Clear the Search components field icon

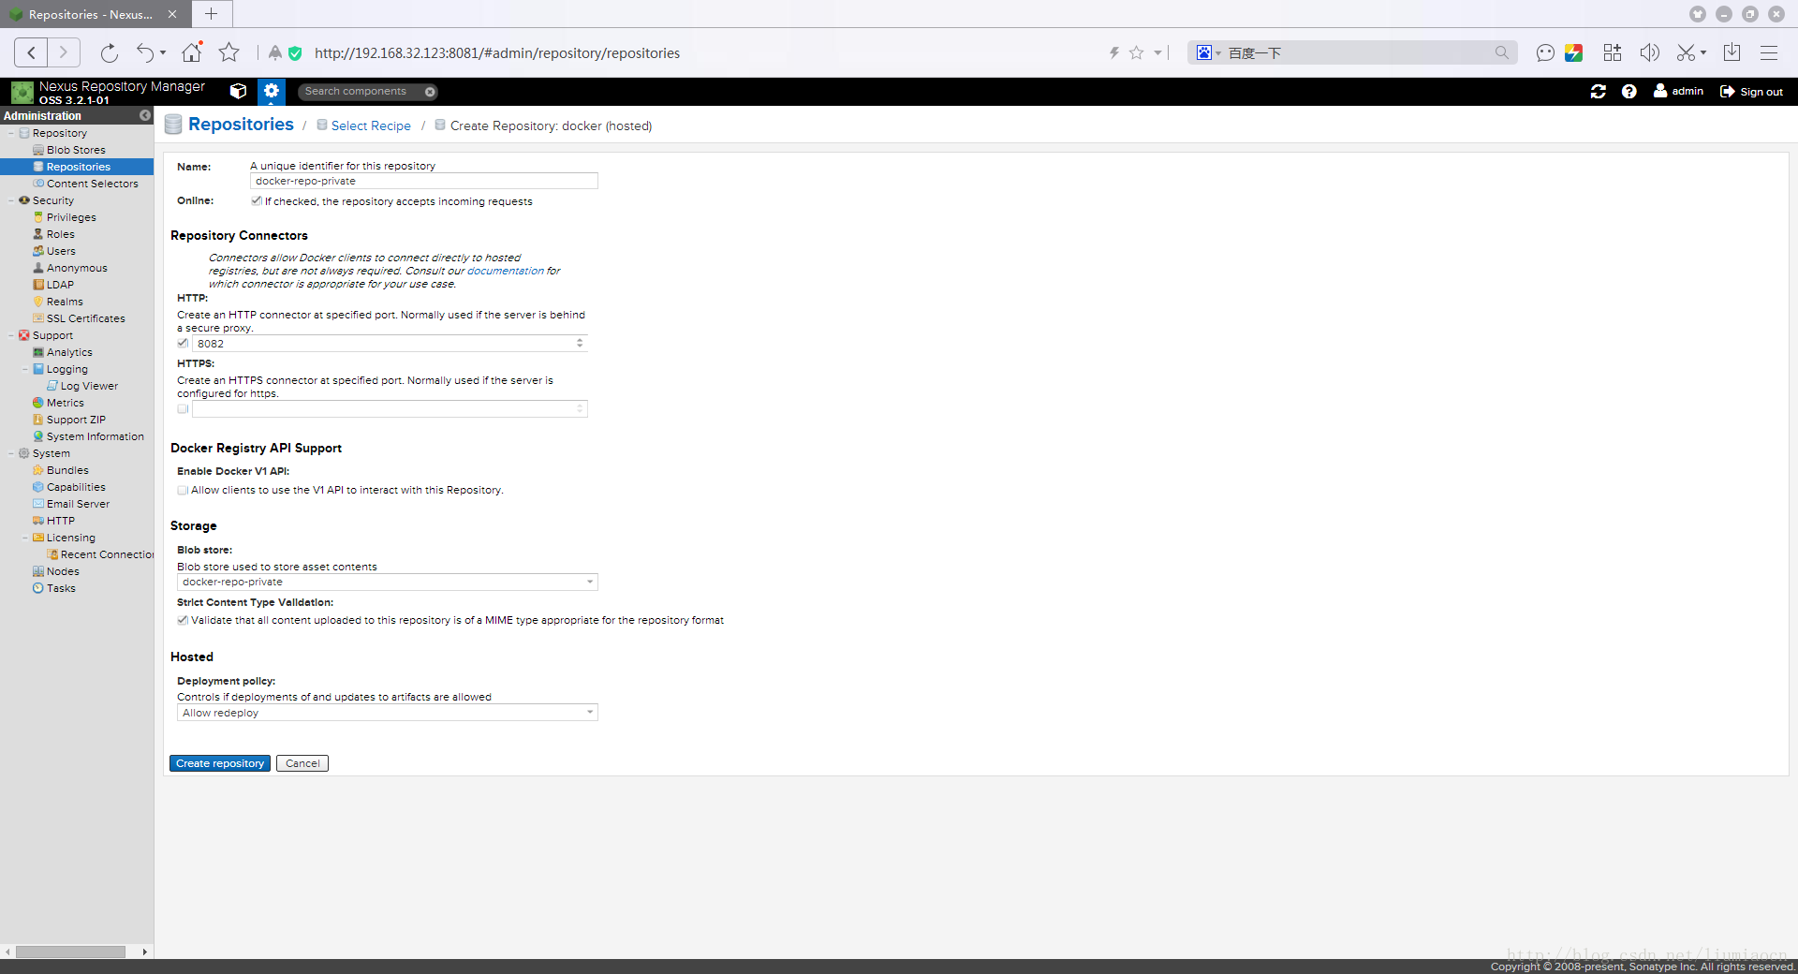click(430, 92)
